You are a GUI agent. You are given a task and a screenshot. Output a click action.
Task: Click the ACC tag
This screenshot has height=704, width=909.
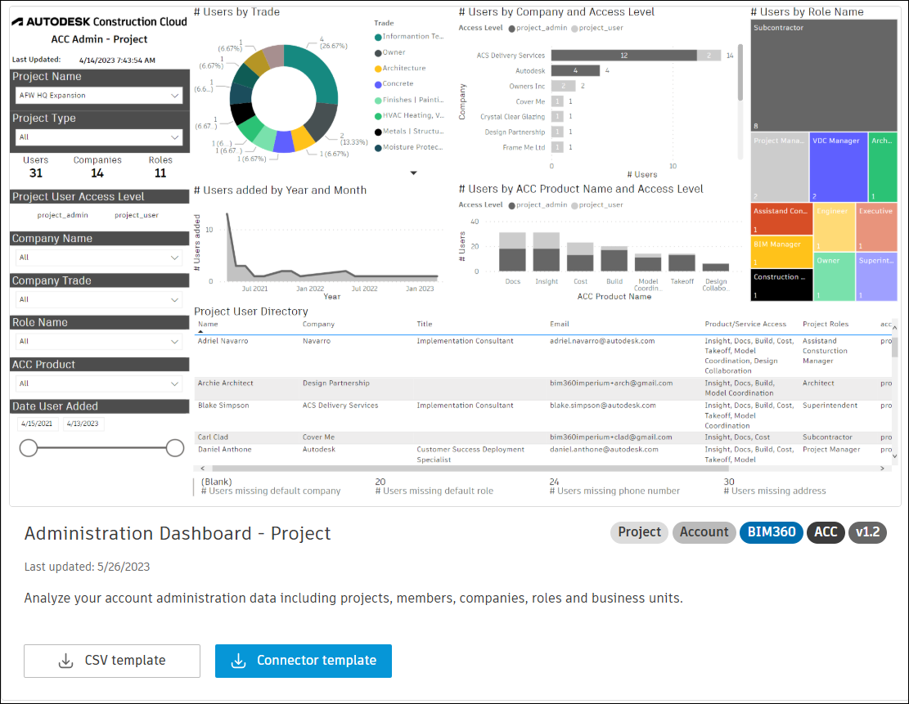coord(826,532)
